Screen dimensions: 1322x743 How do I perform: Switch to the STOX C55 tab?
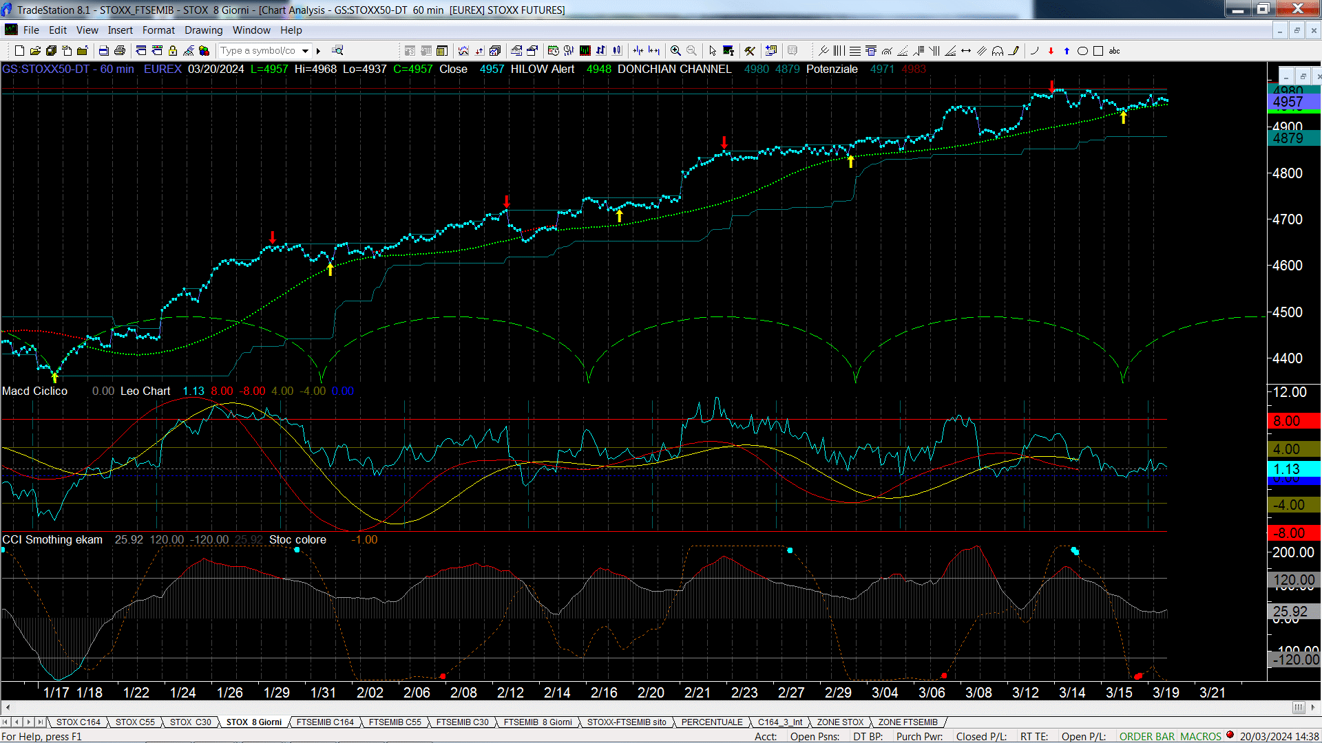click(135, 722)
